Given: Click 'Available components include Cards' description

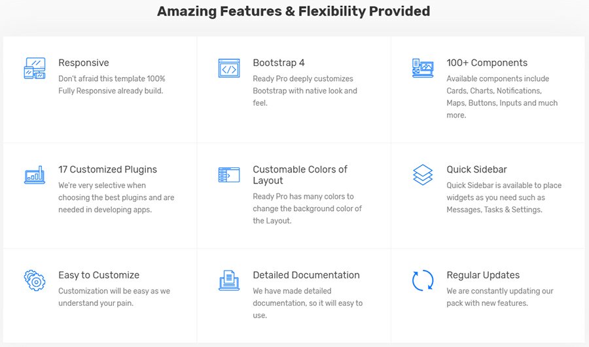Looking at the screenshot, I should pos(502,97).
